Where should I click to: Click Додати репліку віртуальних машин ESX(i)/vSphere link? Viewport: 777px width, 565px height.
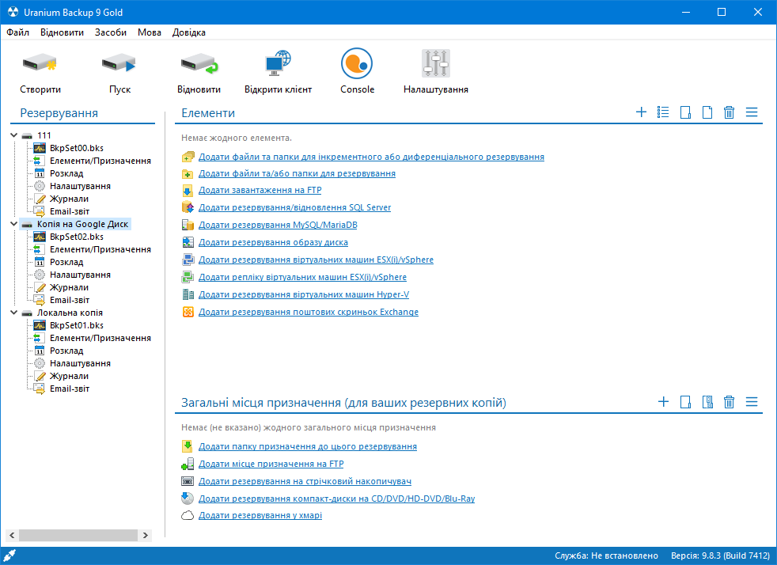302,276
